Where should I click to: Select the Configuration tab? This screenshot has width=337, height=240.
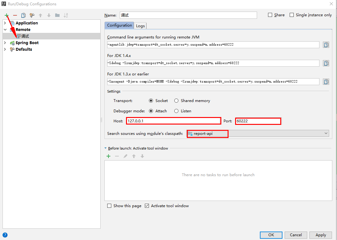pyautogui.click(x=119, y=25)
